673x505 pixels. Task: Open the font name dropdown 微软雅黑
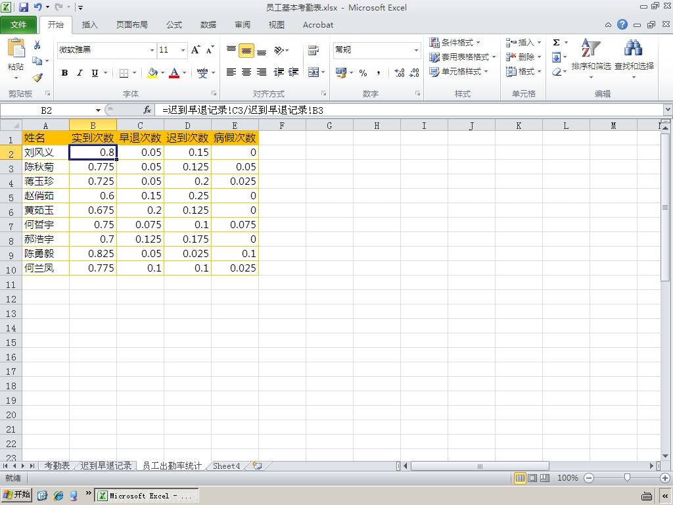tap(152, 50)
